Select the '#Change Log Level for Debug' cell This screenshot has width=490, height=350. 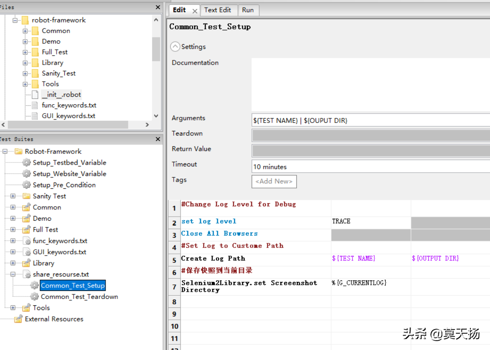coord(256,208)
